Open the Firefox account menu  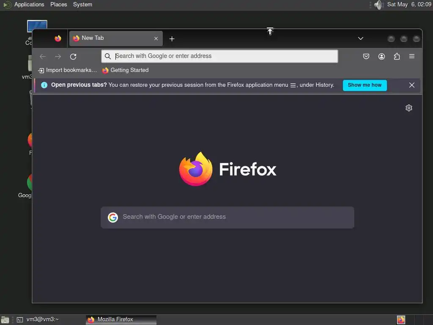pos(381,56)
